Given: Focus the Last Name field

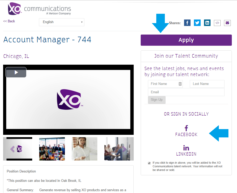Looking at the screenshot, I should pyautogui.click(x=207, y=84).
